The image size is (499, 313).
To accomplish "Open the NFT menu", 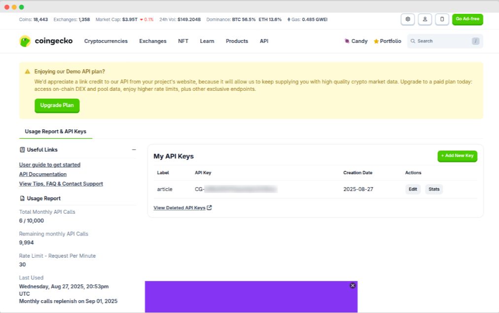I will [183, 41].
